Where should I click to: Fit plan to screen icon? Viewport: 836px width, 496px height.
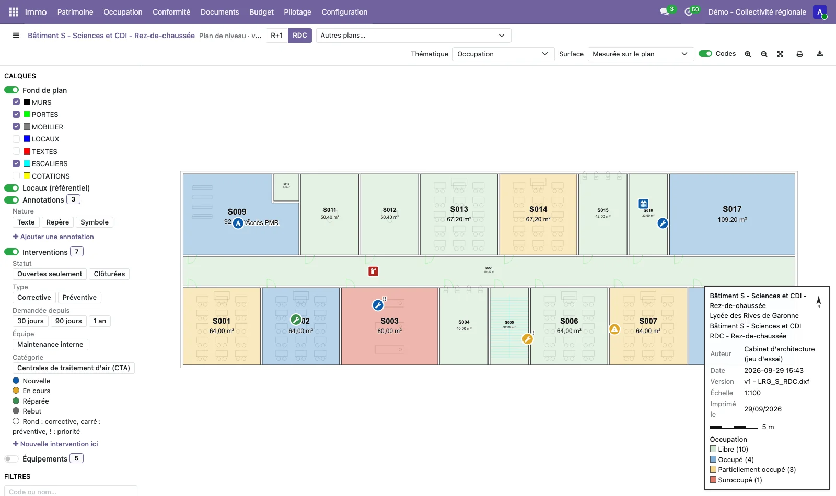coord(780,54)
